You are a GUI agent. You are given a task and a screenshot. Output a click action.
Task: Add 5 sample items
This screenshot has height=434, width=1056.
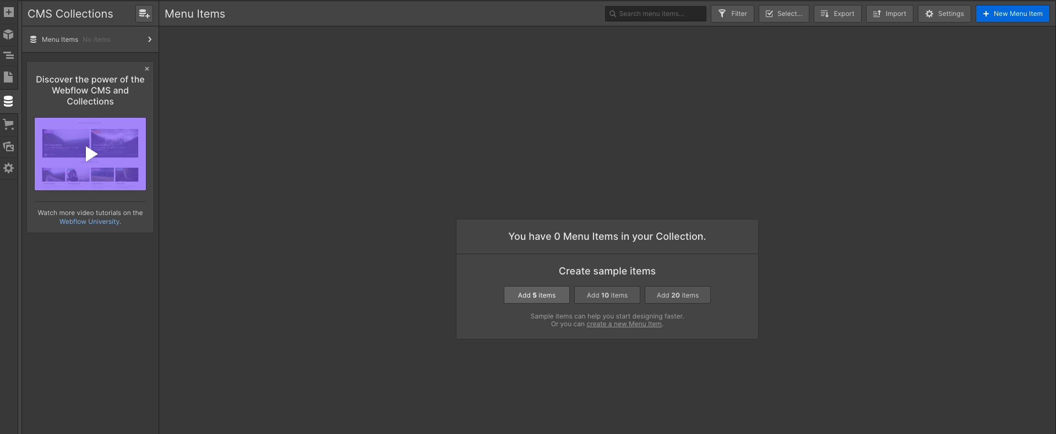tap(537, 295)
